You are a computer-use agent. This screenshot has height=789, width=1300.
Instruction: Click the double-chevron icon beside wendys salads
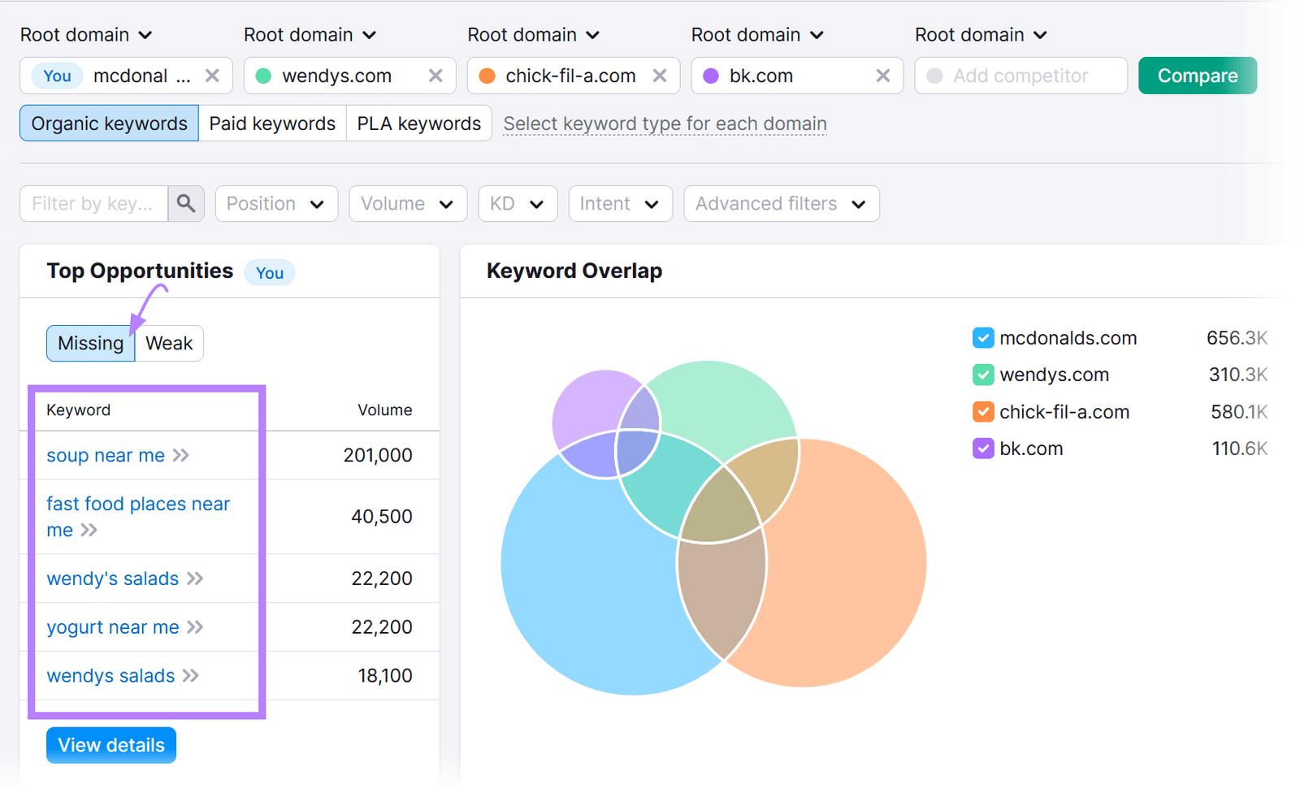point(190,676)
